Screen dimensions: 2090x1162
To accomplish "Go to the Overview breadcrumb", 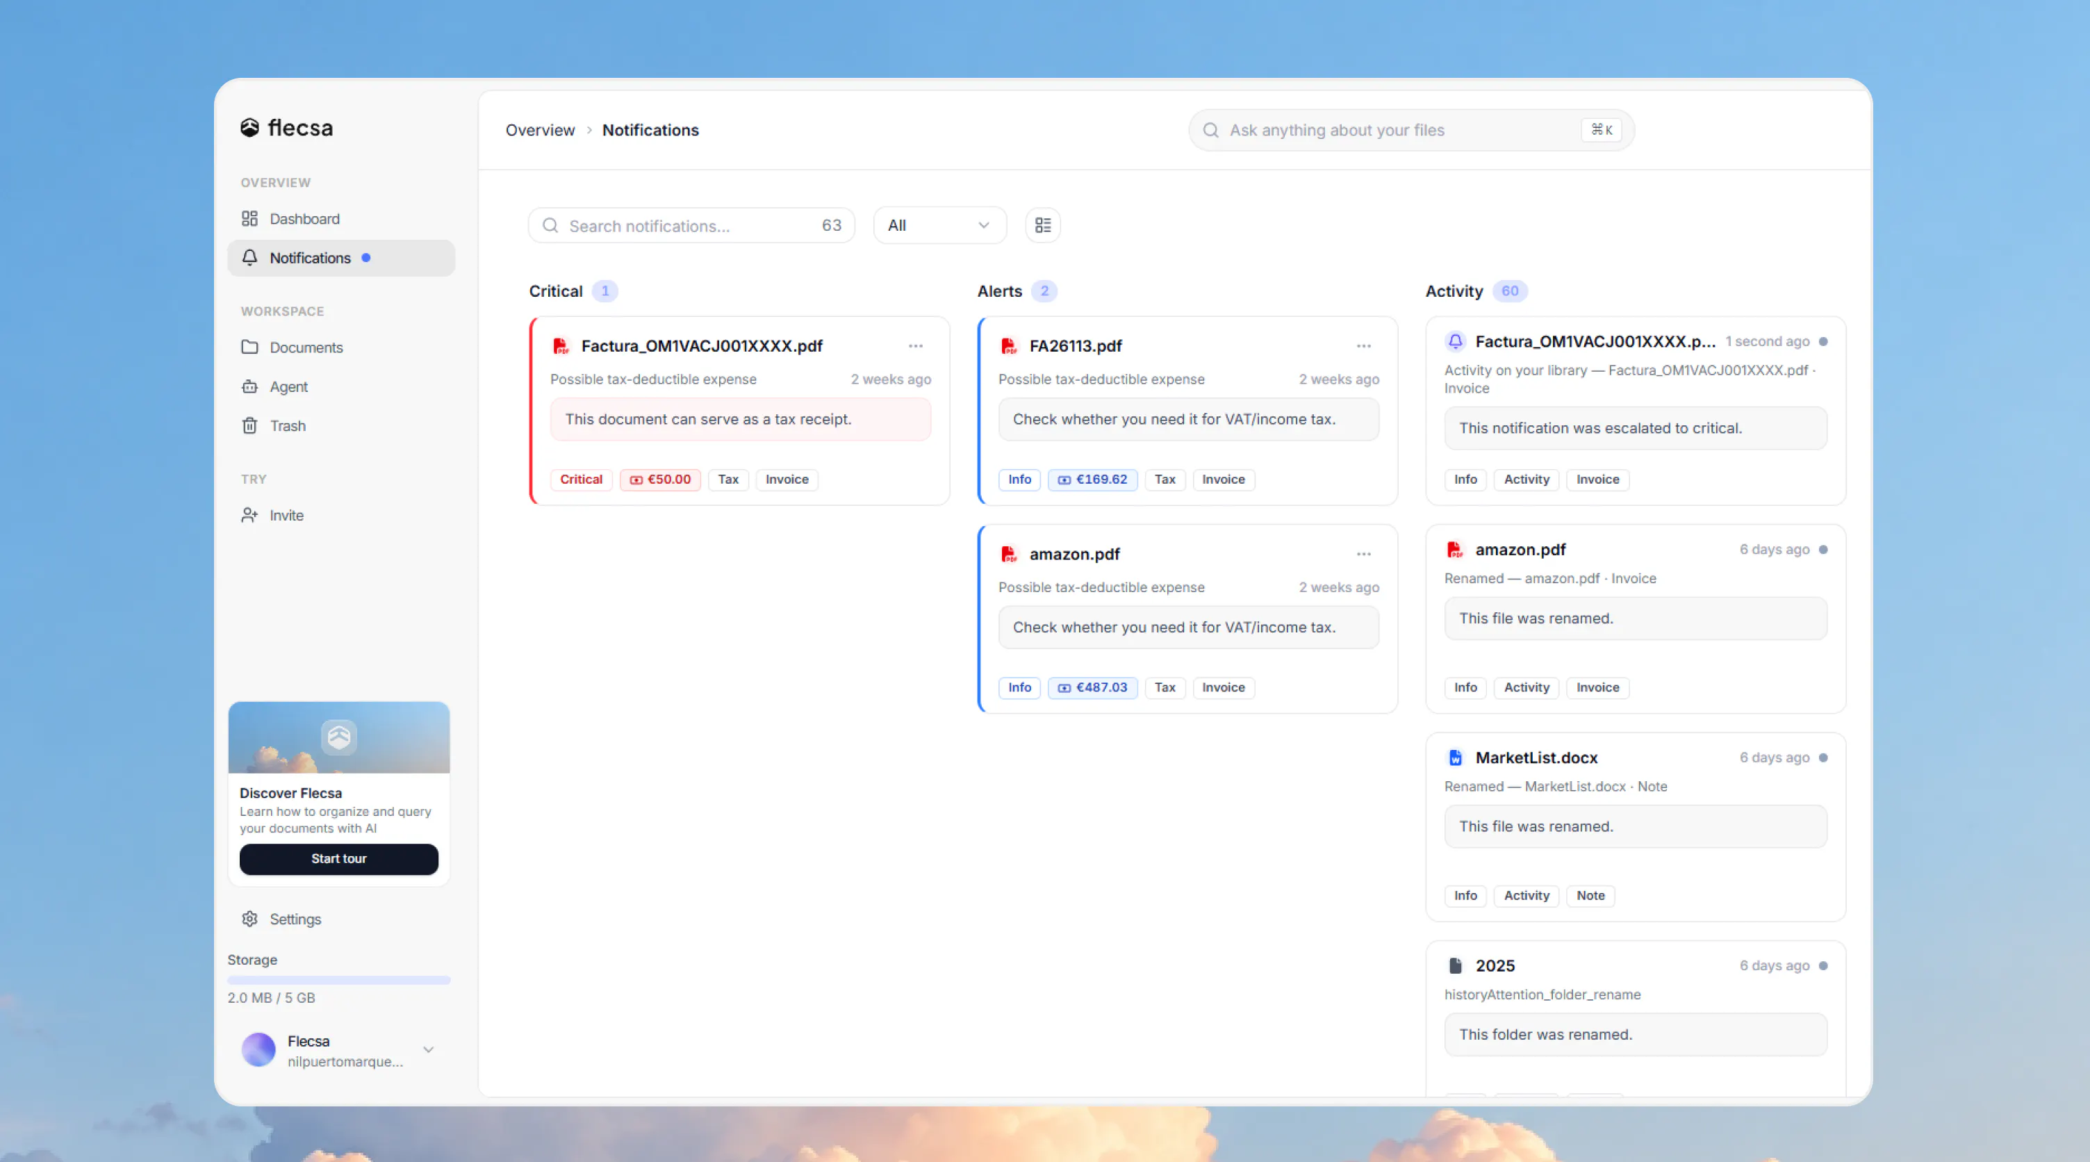I will (540, 130).
